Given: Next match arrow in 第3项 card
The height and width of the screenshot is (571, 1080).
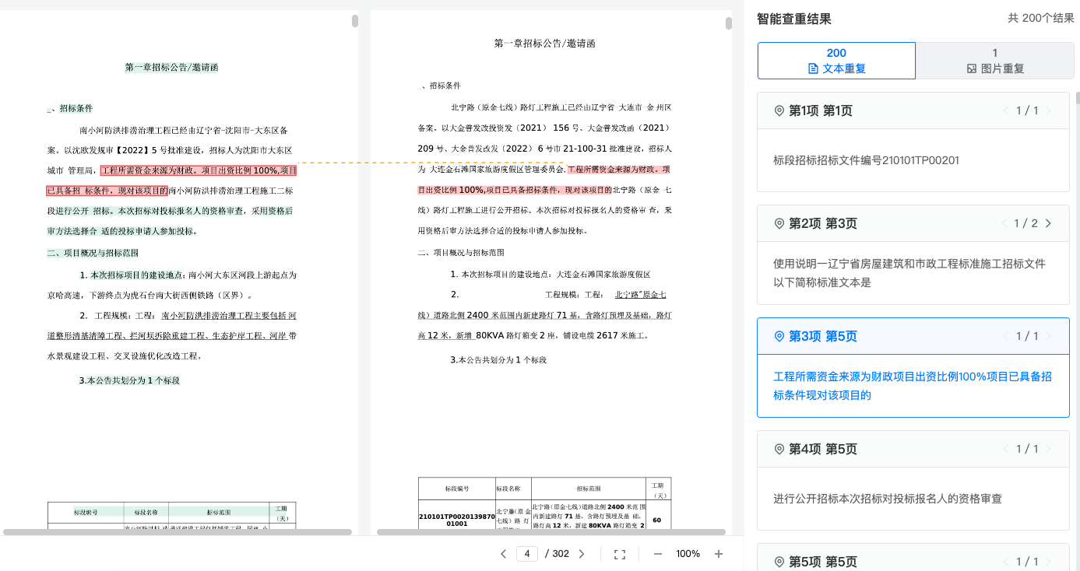Looking at the screenshot, I should click(1048, 336).
